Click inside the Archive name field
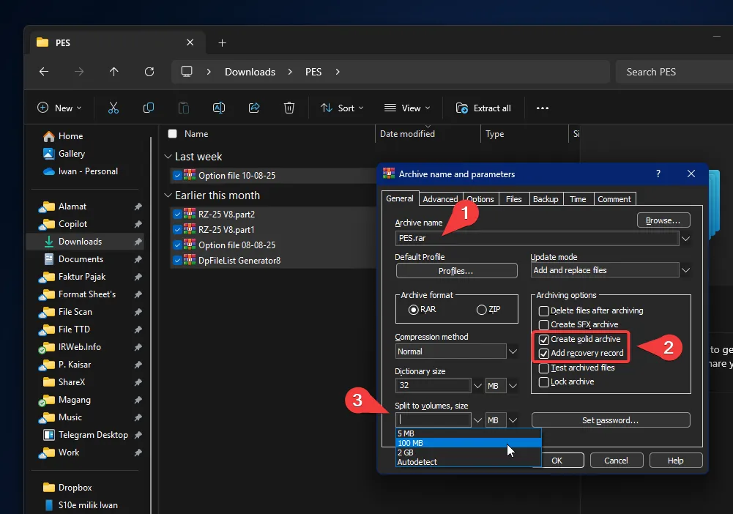Image resolution: width=733 pixels, height=514 pixels. tap(513, 238)
